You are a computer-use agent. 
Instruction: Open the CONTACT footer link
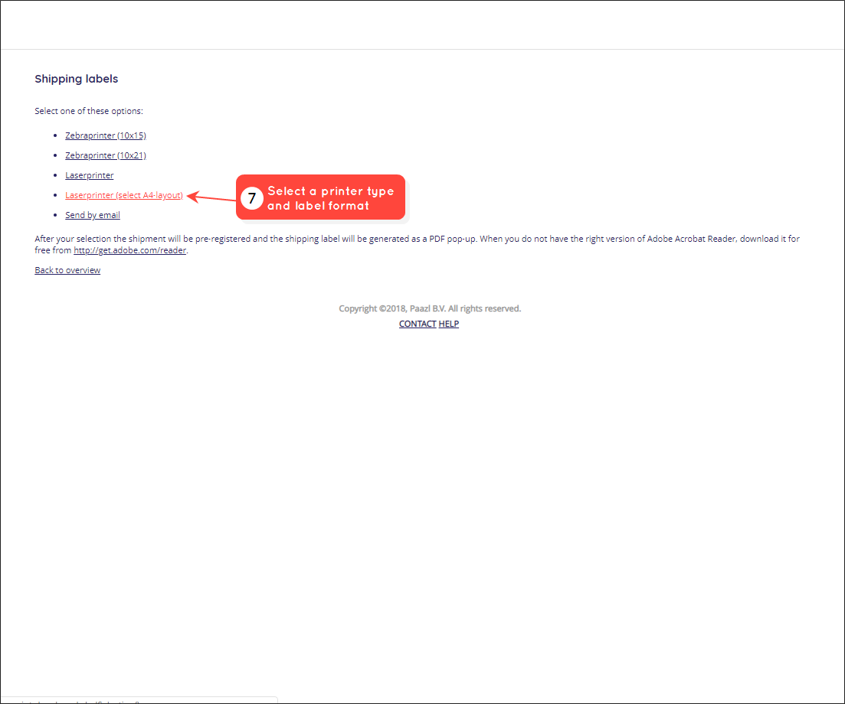(418, 324)
